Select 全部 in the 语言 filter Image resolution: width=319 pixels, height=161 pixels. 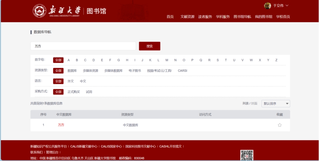(x=58, y=81)
